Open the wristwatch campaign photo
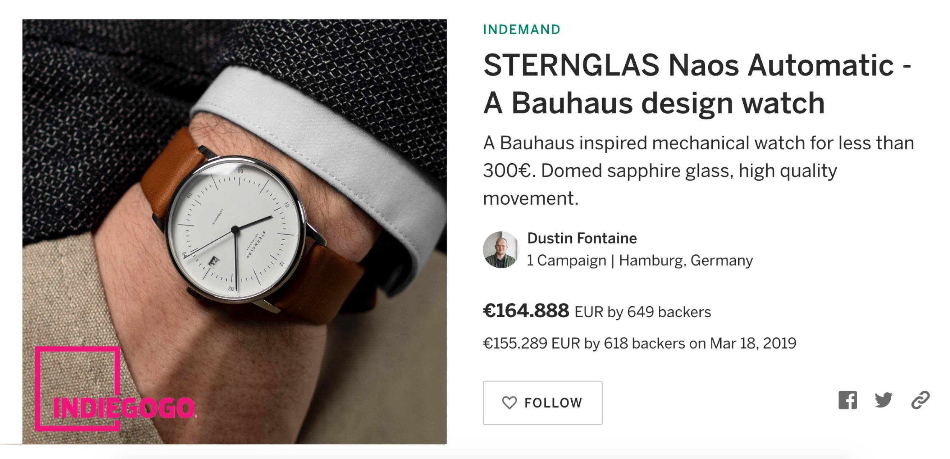The image size is (950, 459). (x=234, y=232)
